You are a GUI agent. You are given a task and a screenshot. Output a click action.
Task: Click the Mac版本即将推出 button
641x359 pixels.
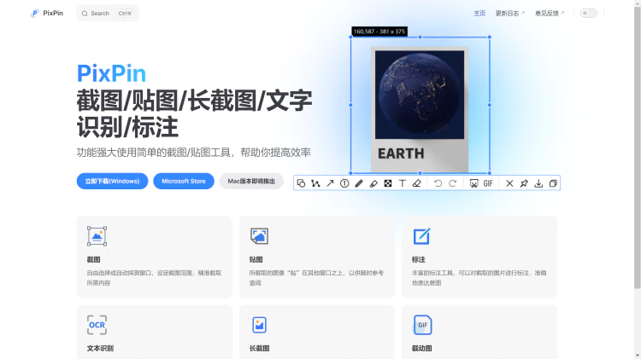click(x=251, y=181)
